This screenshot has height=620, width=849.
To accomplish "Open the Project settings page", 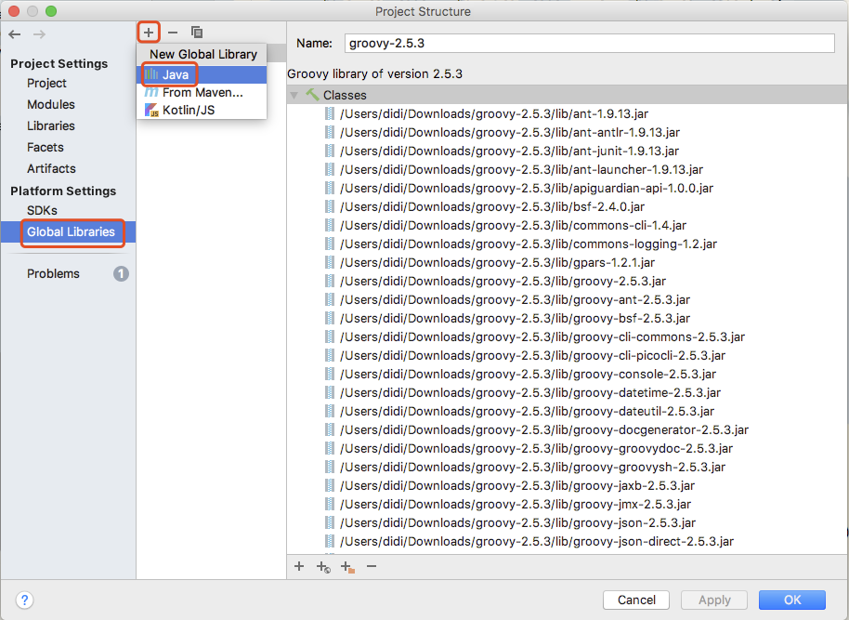I will (x=46, y=83).
